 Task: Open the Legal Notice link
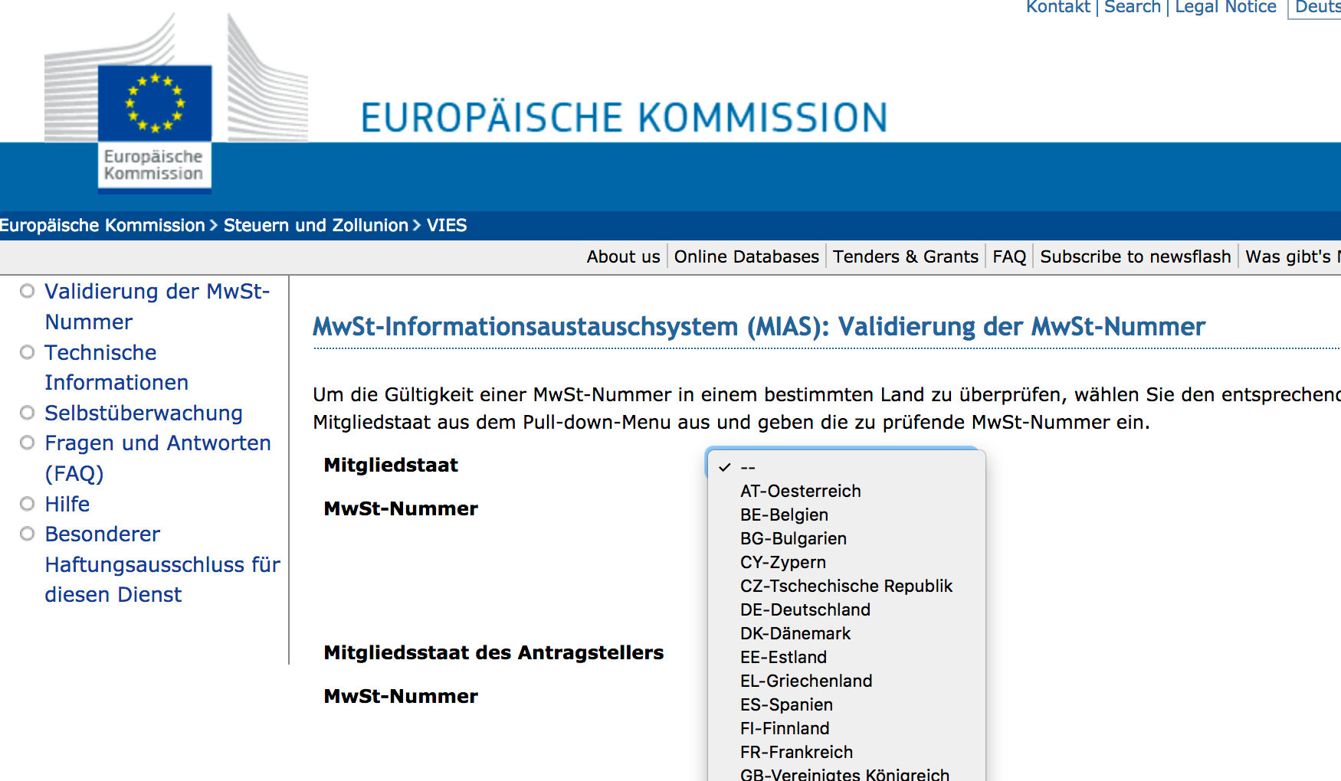(x=1225, y=7)
